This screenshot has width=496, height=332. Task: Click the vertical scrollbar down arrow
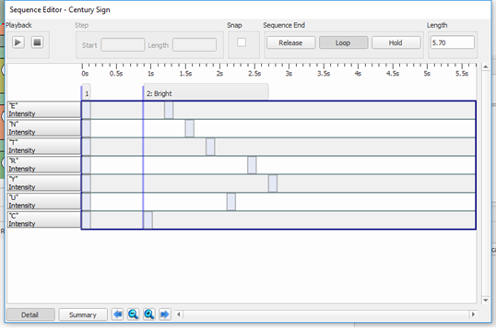tap(486, 300)
